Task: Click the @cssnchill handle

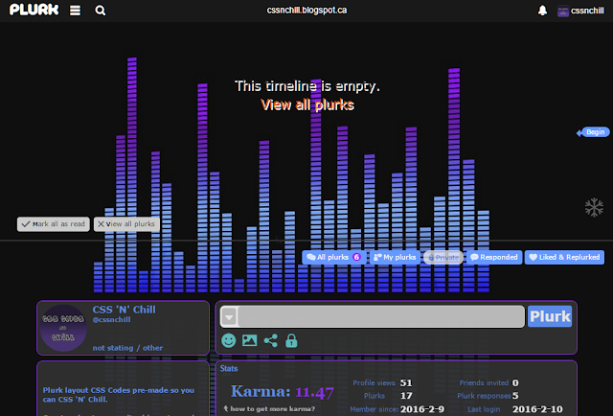Action: (x=111, y=320)
